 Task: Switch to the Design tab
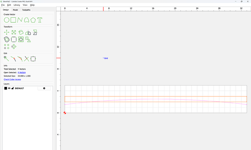[x=6, y=10]
